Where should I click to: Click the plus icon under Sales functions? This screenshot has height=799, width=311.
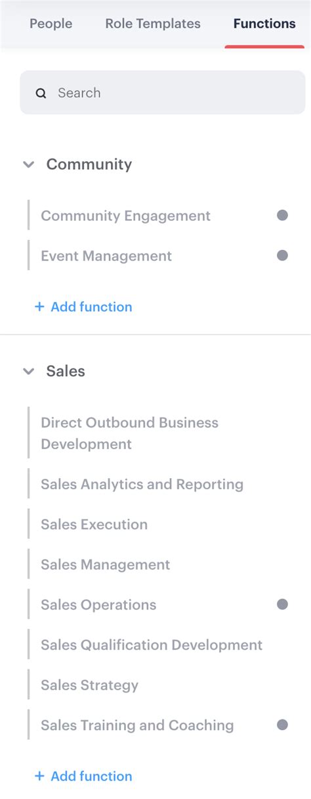(39, 776)
